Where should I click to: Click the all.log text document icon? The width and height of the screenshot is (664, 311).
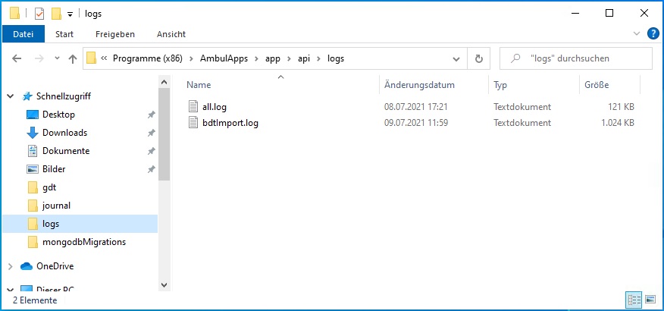coord(193,106)
